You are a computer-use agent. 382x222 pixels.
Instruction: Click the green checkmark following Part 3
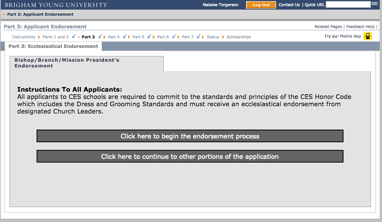100,36
